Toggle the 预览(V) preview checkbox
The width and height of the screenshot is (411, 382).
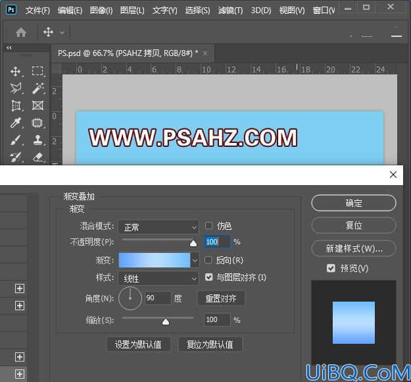331,268
